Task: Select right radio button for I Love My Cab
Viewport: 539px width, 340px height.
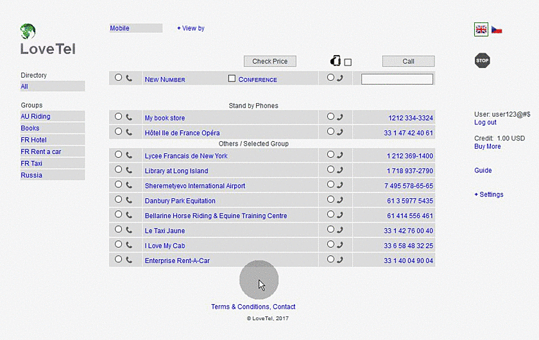Action: [x=330, y=244]
